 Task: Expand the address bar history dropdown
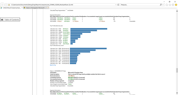(116, 5)
